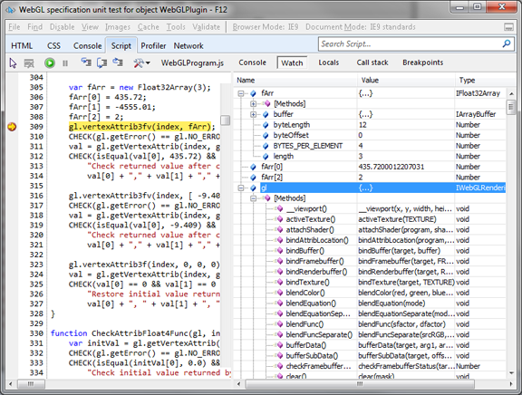The image size is (522, 395).
Task: Select the Script tab
Action: 121,45
